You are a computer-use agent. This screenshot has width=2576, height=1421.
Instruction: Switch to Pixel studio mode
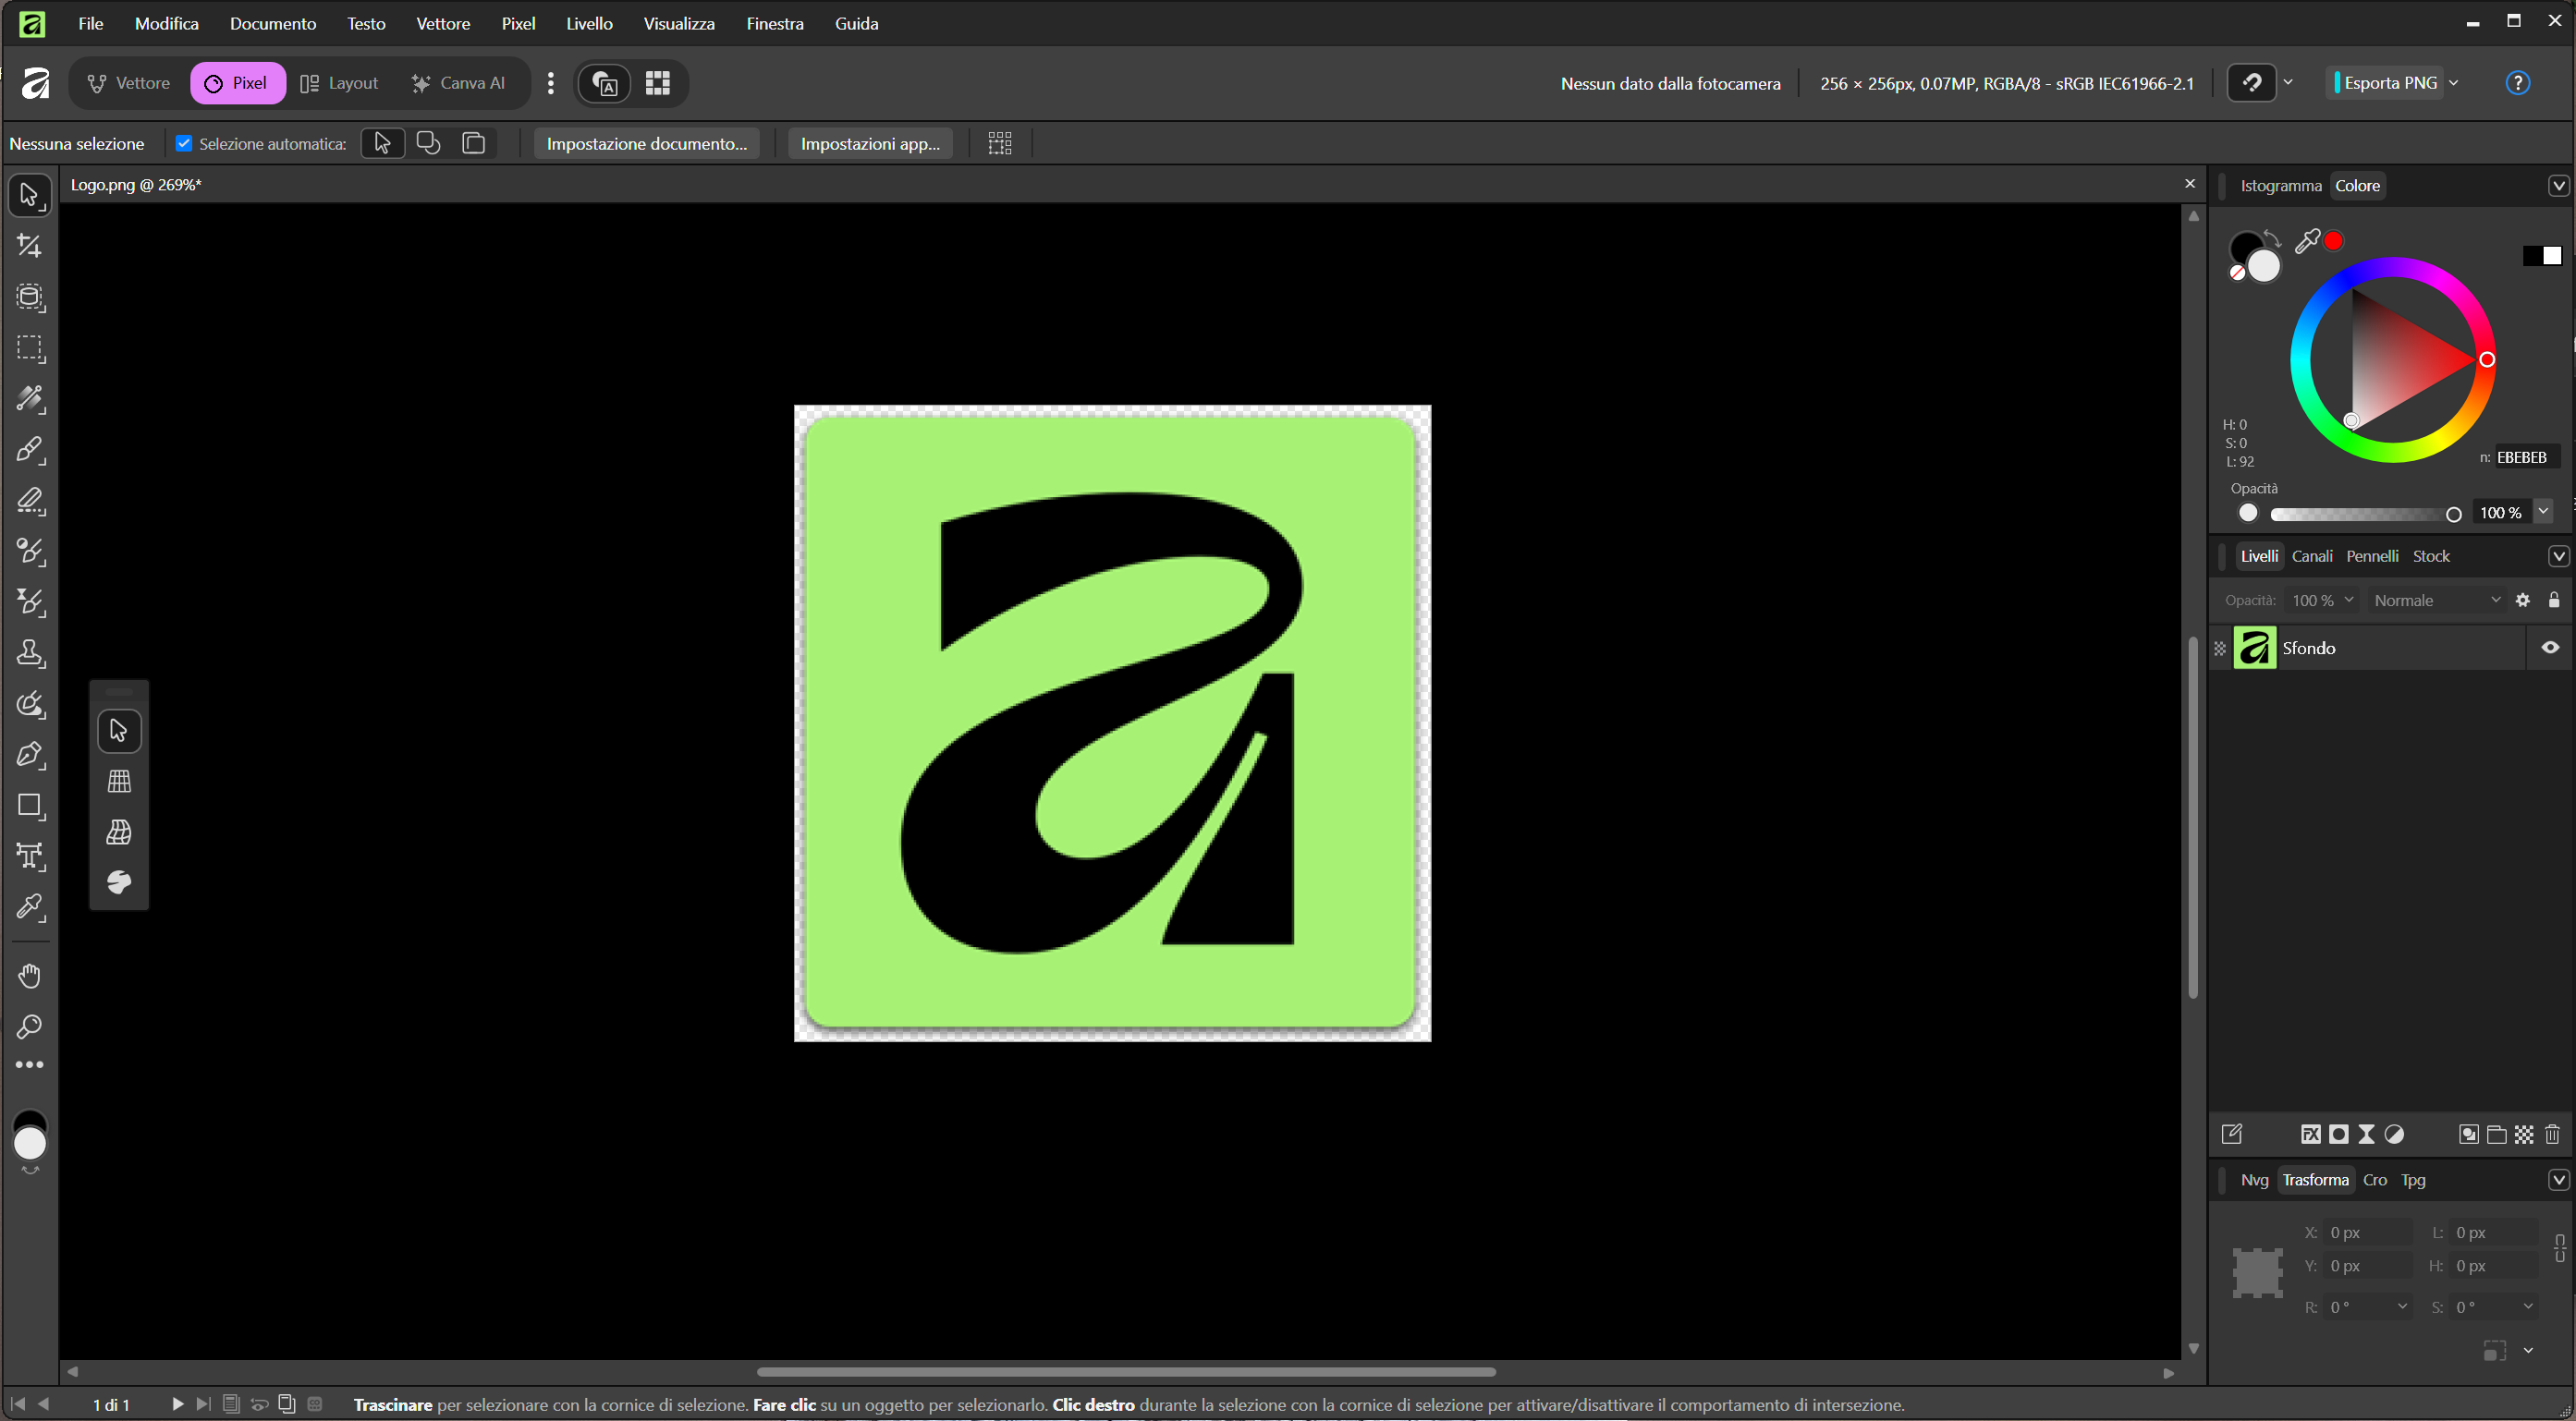(237, 83)
